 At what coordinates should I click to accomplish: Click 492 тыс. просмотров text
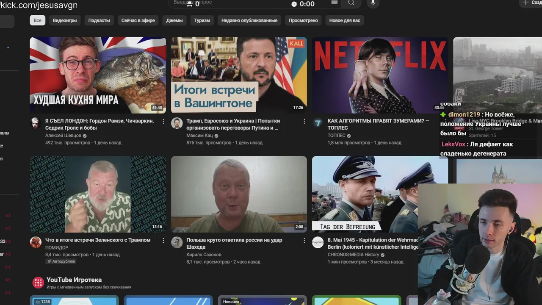[x=68, y=143]
